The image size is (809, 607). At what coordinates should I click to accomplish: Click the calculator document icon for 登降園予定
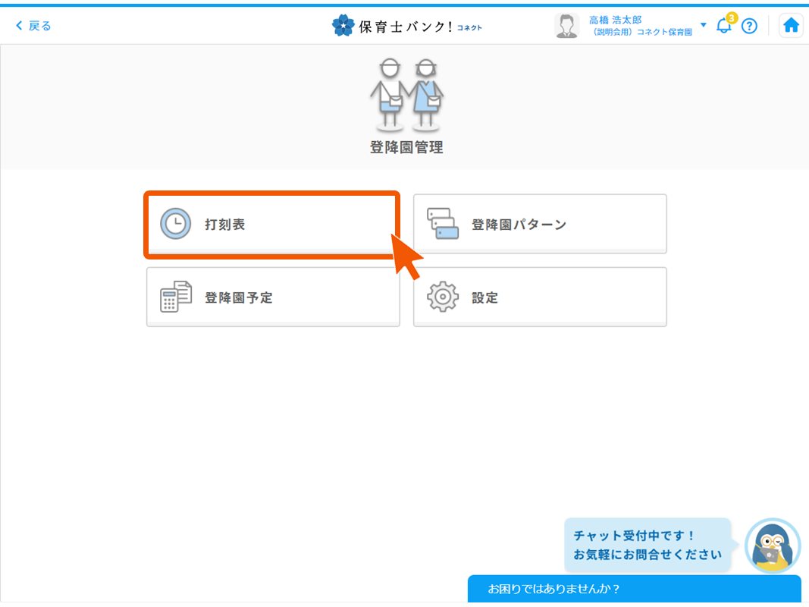coord(175,297)
